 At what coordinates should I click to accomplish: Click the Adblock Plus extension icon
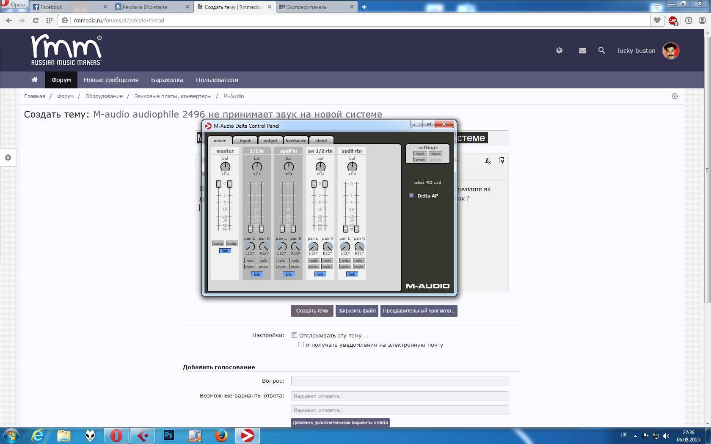tap(673, 21)
